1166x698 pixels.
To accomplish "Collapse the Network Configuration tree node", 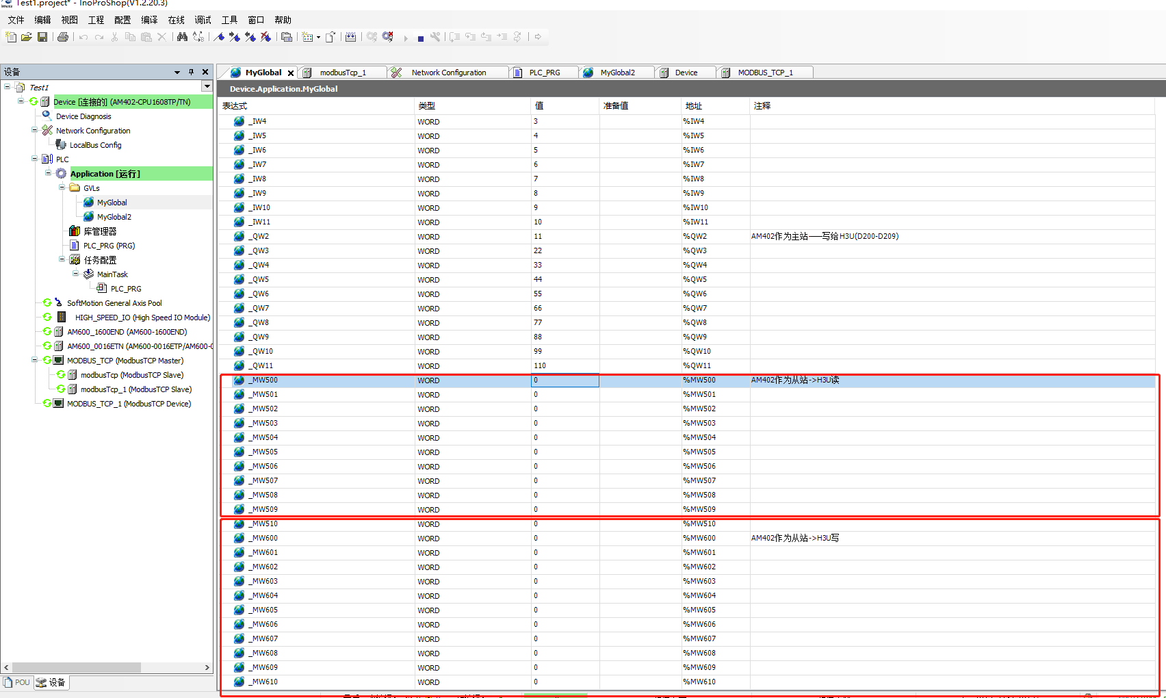I will tap(34, 130).
